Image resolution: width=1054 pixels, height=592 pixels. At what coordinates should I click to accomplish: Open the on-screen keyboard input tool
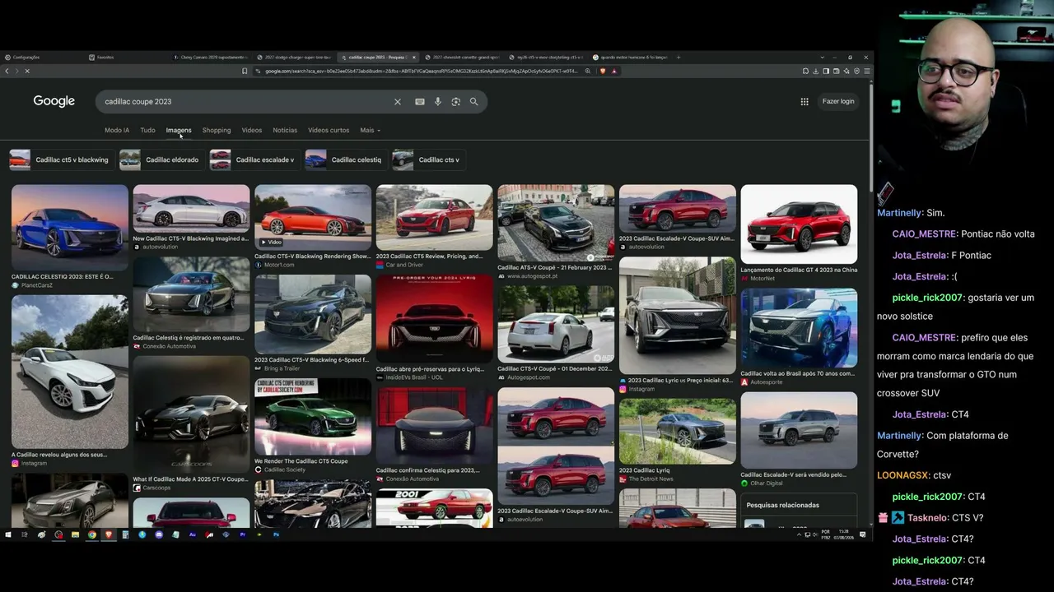click(420, 102)
